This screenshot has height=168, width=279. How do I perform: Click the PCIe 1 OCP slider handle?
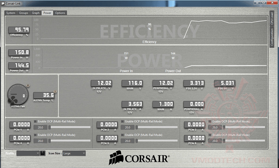(50, 127)
